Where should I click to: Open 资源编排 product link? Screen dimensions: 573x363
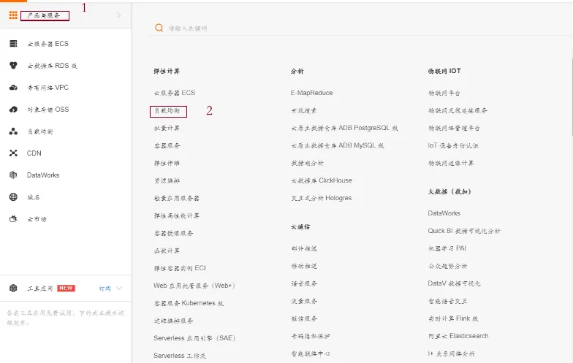(167, 180)
